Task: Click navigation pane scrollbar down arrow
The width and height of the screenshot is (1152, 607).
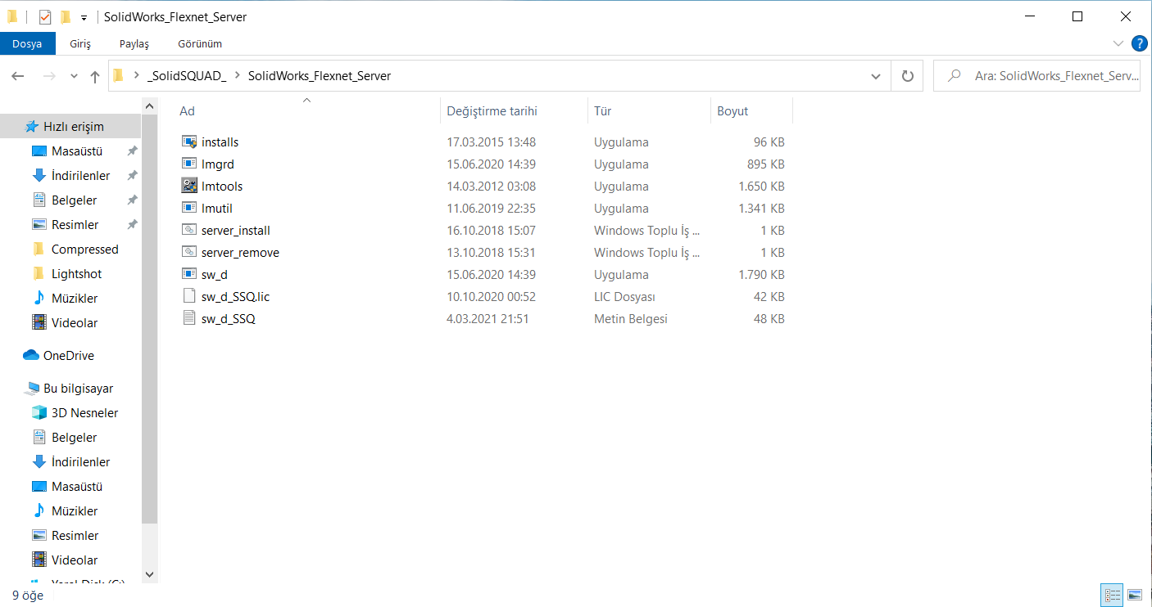Action: click(149, 575)
